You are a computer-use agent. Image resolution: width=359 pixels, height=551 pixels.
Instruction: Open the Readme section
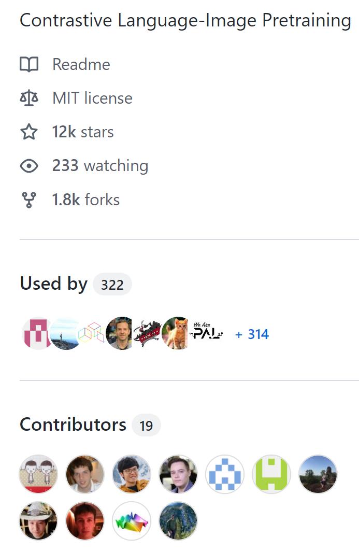(x=80, y=64)
